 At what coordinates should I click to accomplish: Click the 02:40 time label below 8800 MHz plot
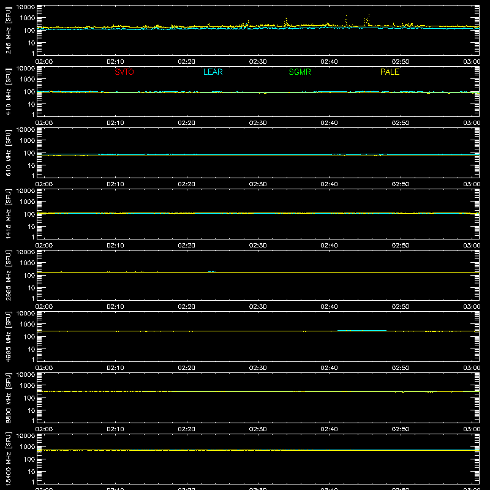click(x=329, y=429)
